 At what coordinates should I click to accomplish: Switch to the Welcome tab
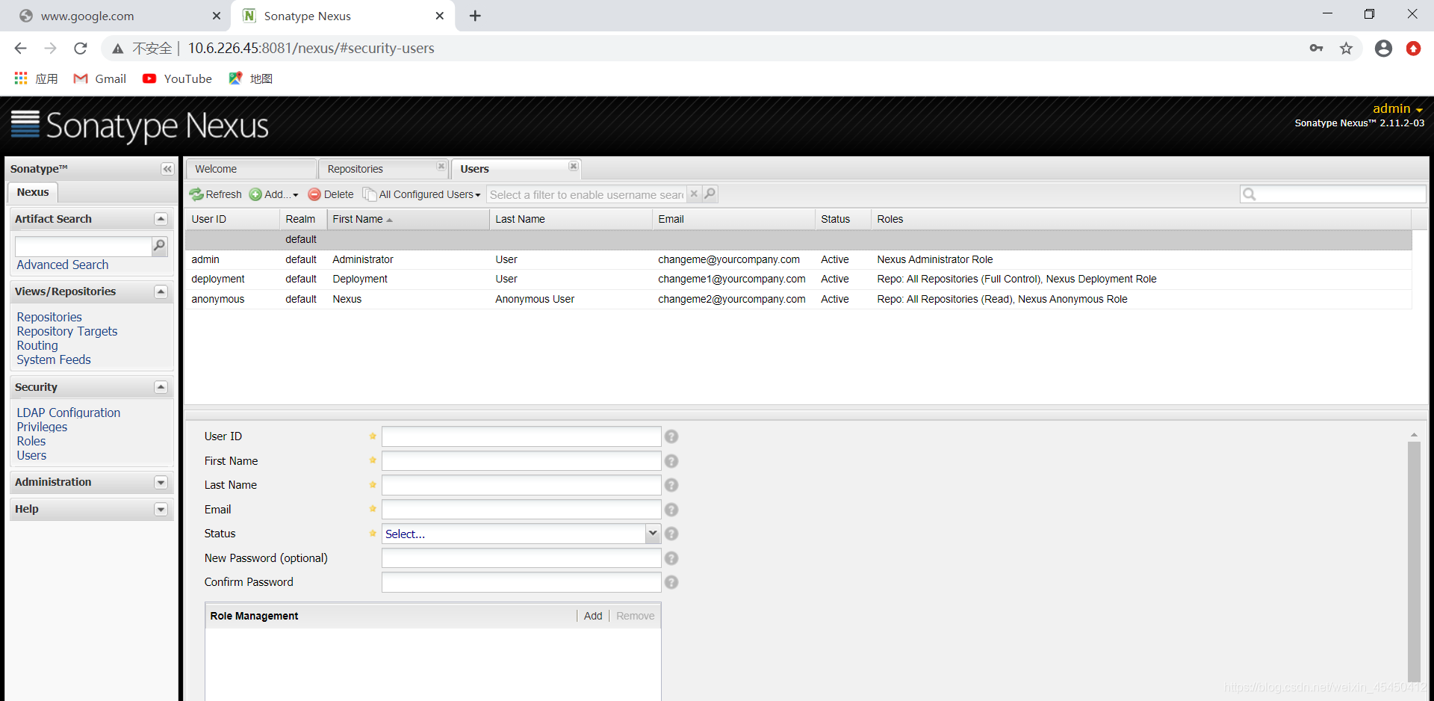pyautogui.click(x=251, y=169)
